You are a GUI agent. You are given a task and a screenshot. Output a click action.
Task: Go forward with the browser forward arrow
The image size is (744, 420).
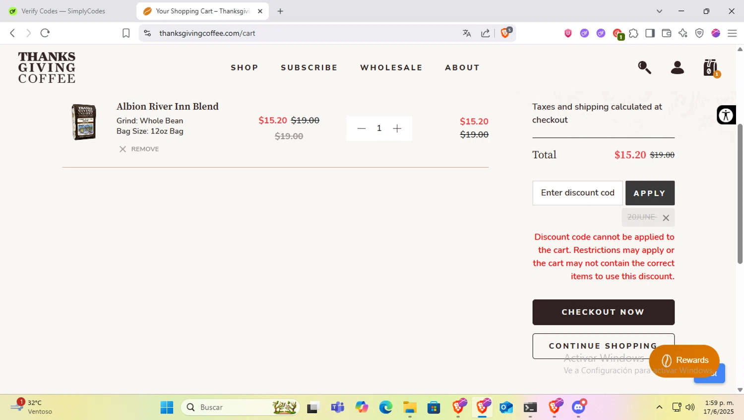click(28, 33)
